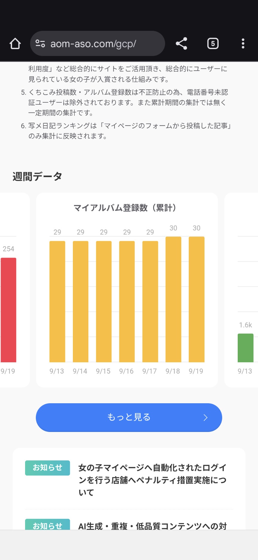Open the tab switcher showing 5 tabs
Viewport: 258px width, 560px height.
pos(213,44)
